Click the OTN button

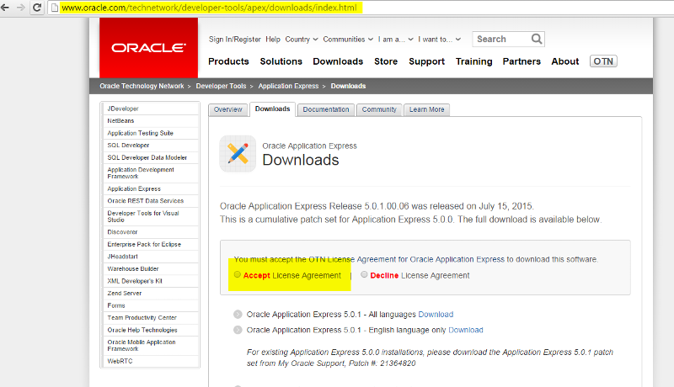603,61
